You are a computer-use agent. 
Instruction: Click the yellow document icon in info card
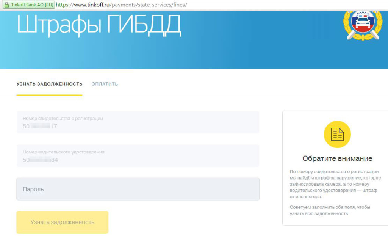337,135
